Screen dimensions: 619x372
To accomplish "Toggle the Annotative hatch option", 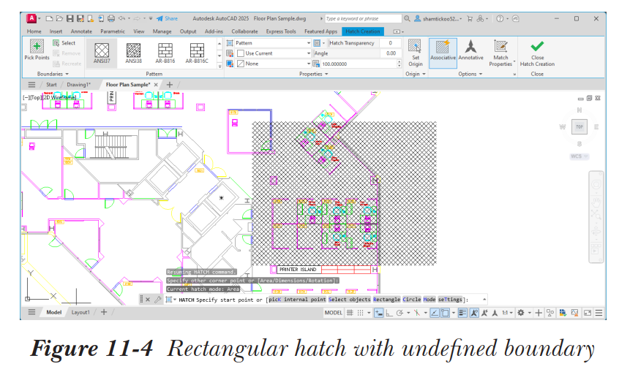I will [x=470, y=50].
